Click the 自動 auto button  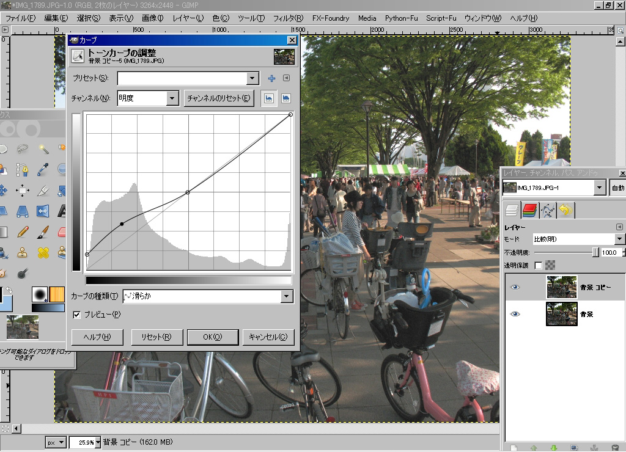pos(617,188)
